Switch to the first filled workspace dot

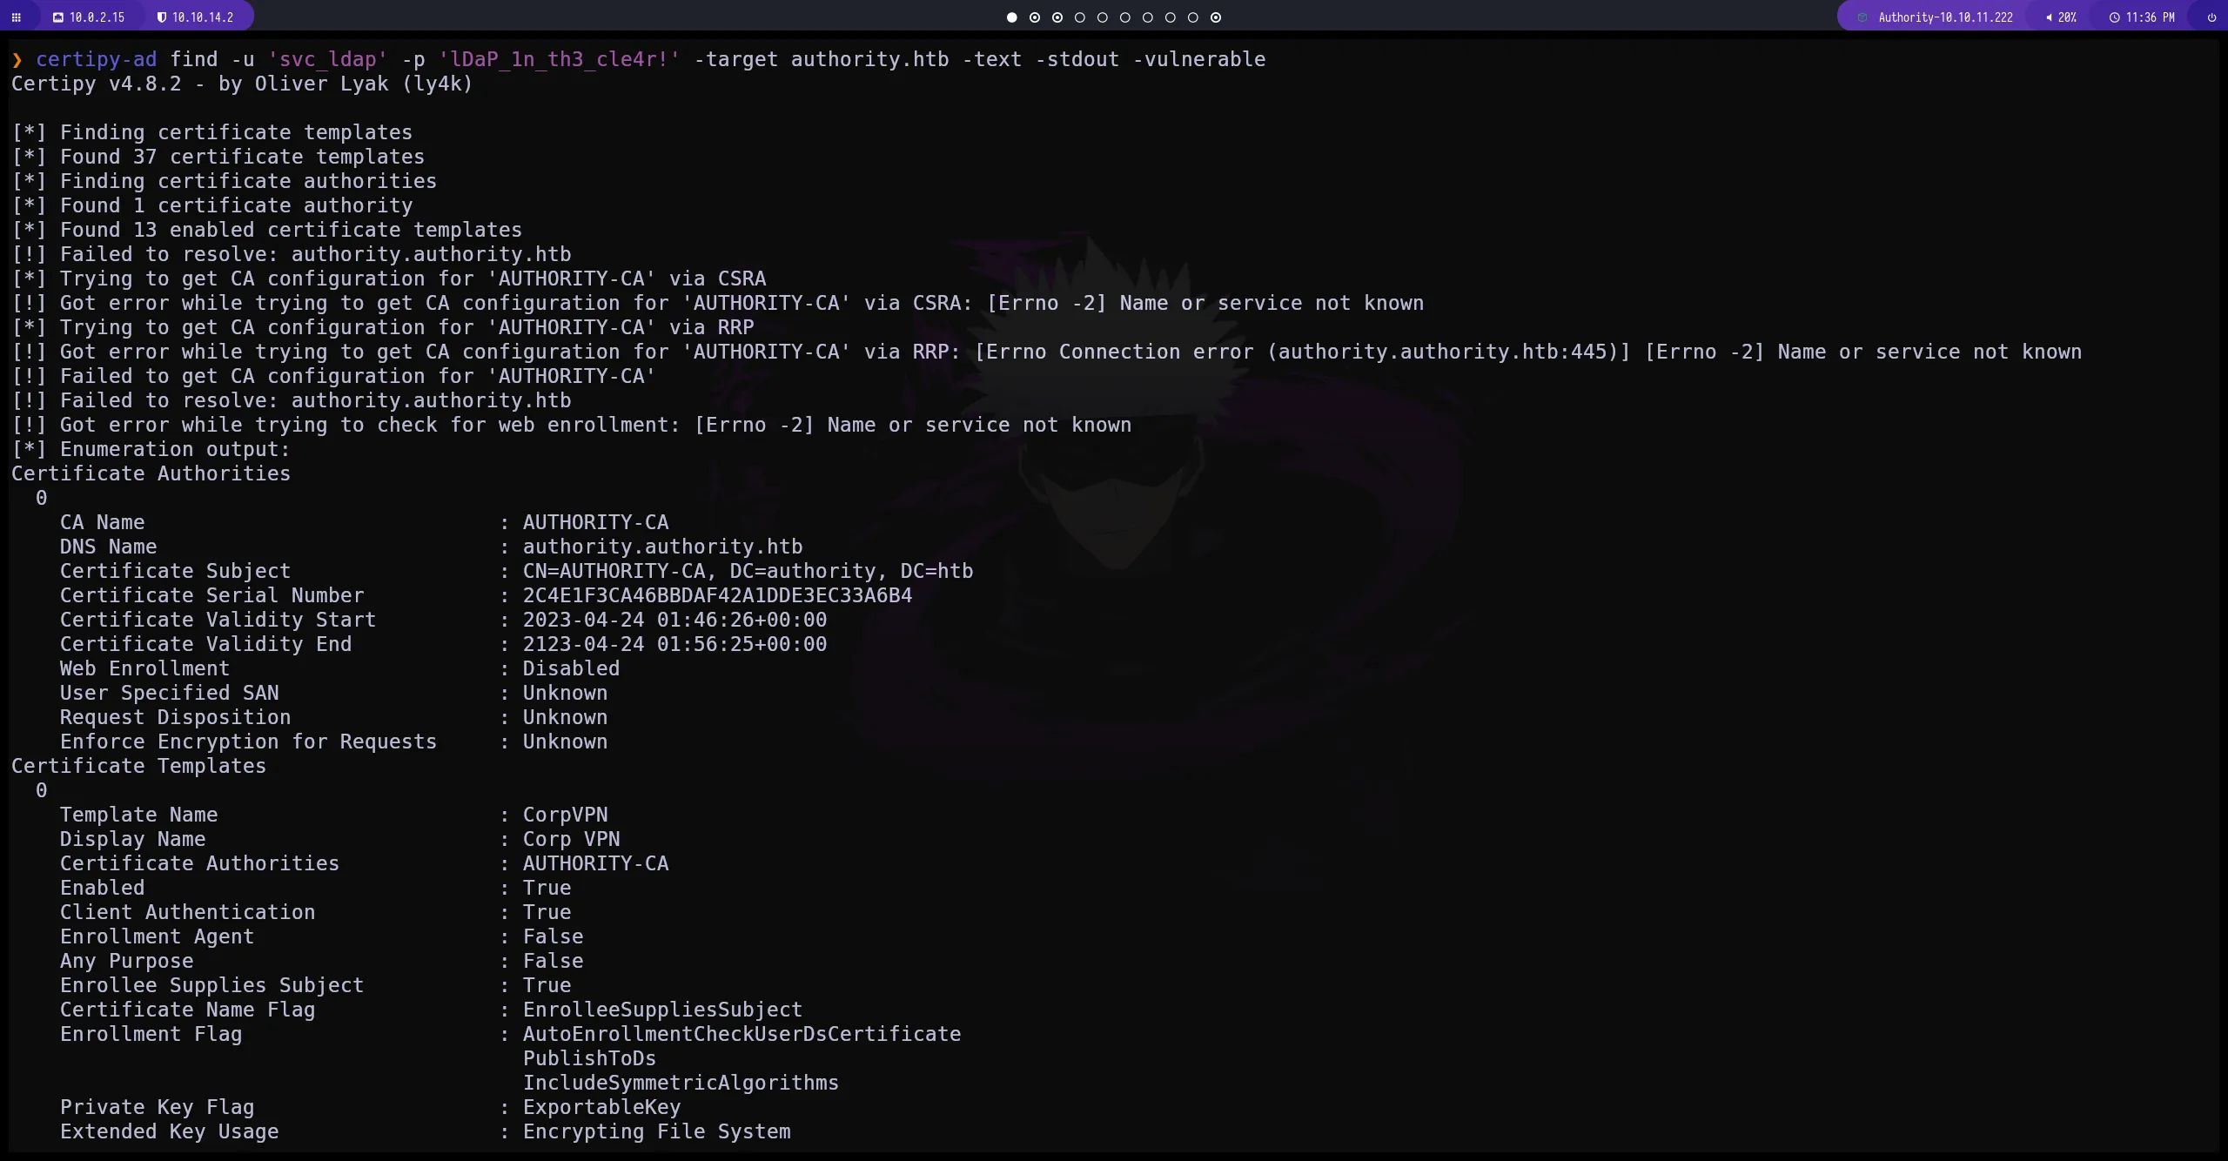click(1011, 17)
